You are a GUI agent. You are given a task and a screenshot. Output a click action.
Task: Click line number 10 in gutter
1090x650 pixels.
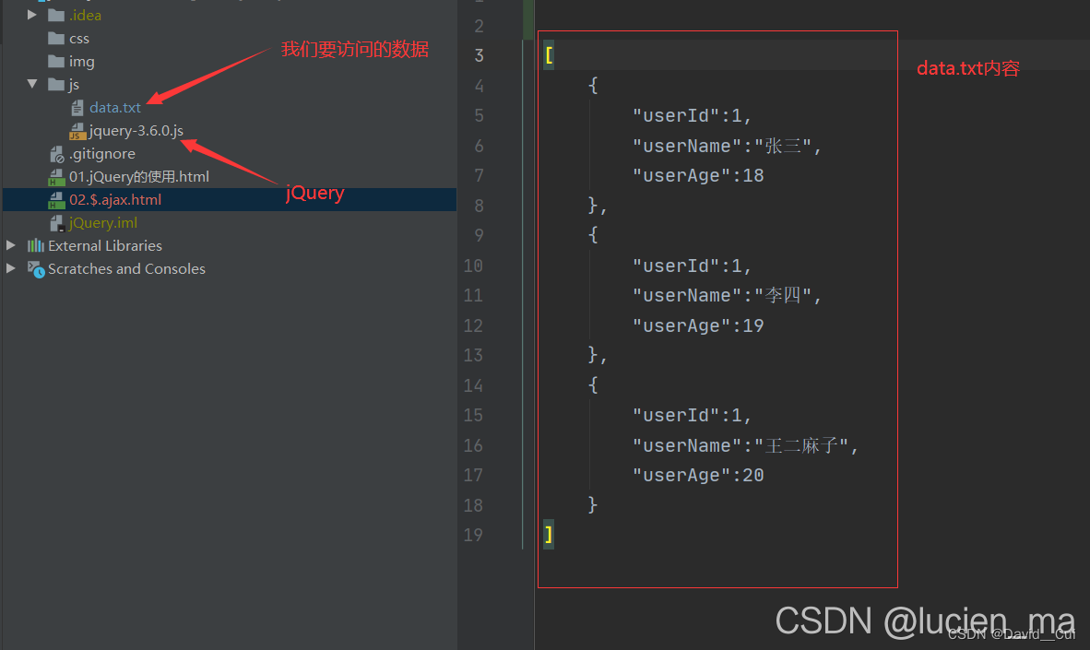(x=473, y=266)
